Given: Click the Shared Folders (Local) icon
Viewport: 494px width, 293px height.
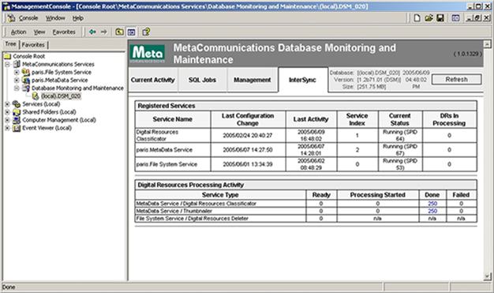Looking at the screenshot, I should click(17, 112).
